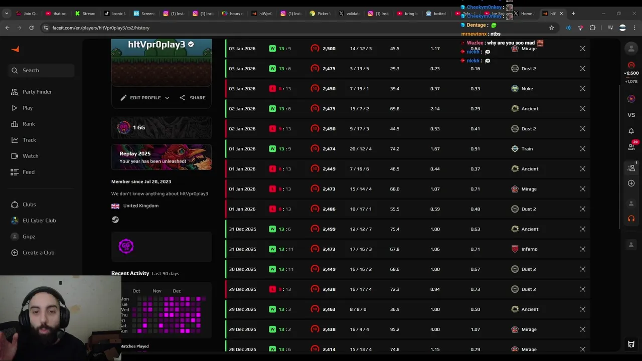This screenshot has height=361, width=642.
Task: Click the Inferno map icon
Action: point(515,249)
